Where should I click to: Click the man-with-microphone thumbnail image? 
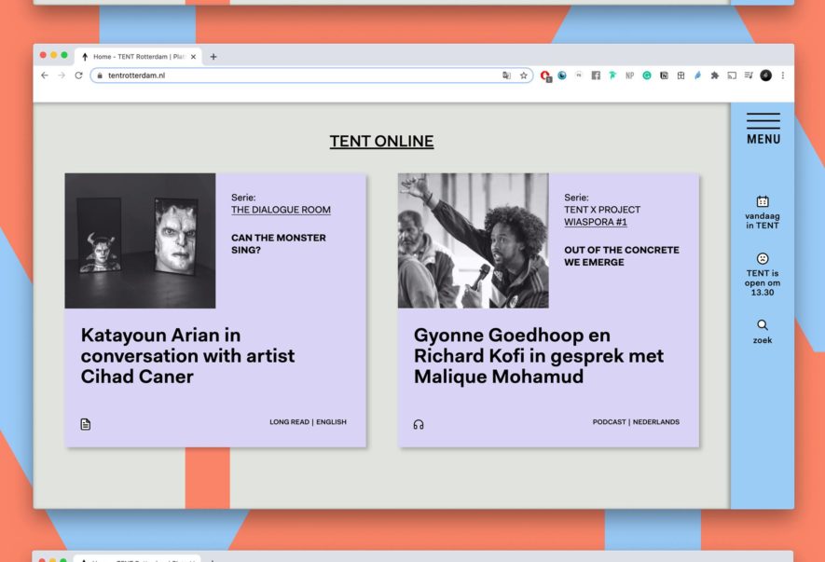(x=473, y=240)
